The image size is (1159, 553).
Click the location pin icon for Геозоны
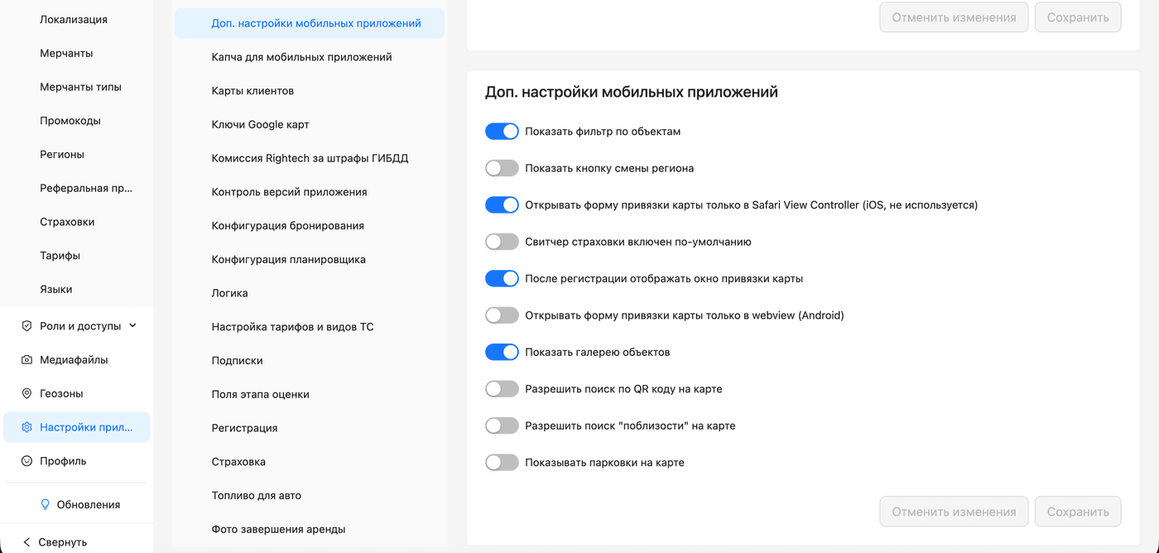tap(26, 394)
